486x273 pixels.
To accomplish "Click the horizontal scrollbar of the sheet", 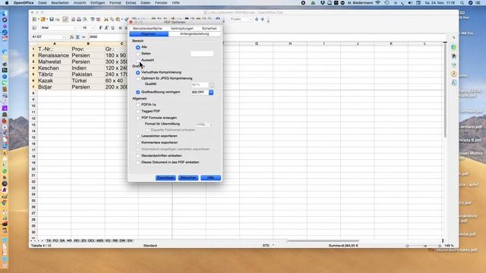I will pyautogui.click(x=323, y=240).
